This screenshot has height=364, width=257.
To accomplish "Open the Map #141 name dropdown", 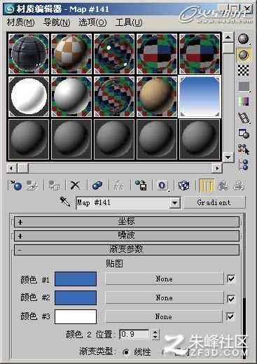I will [x=175, y=203].
